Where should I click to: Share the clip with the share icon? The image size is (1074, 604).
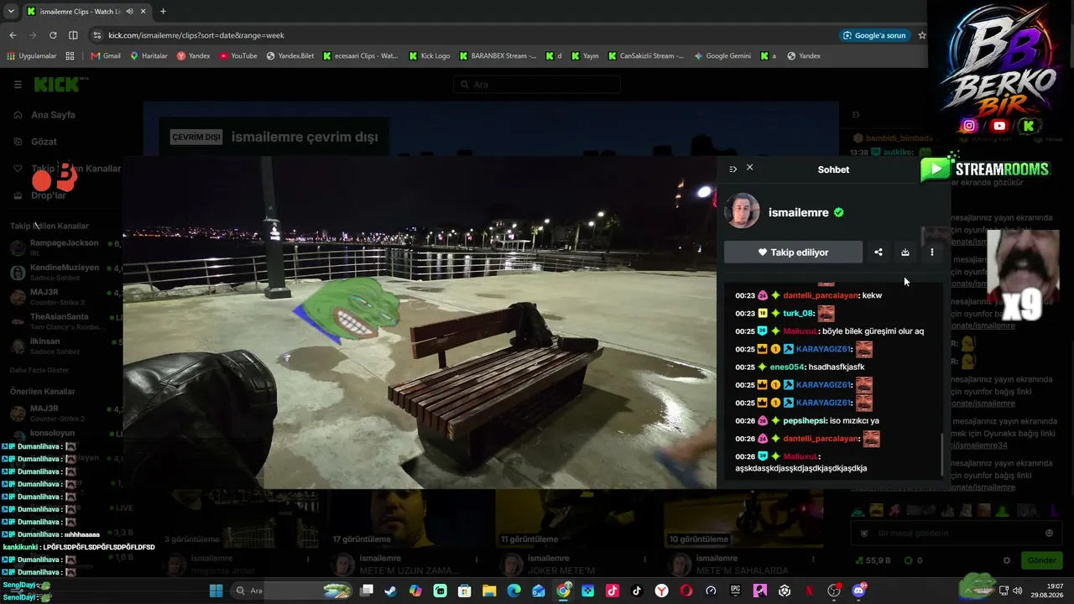878,252
